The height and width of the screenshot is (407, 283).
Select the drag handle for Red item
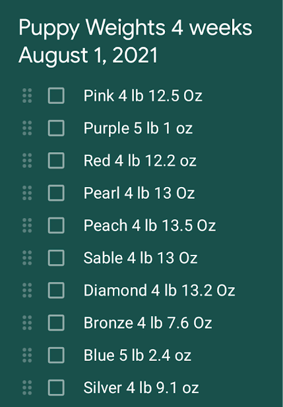[27, 161]
